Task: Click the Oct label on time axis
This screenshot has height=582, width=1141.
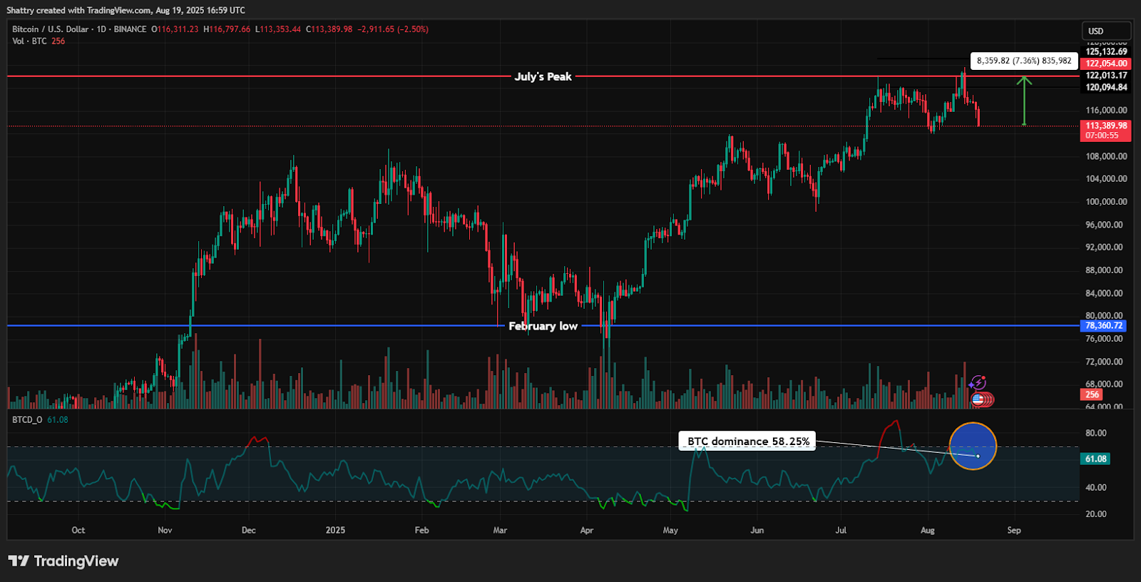Action: point(78,530)
